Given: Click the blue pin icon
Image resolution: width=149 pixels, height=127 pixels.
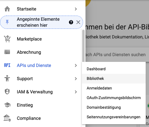Looking at the screenshot, I should tap(7, 22).
